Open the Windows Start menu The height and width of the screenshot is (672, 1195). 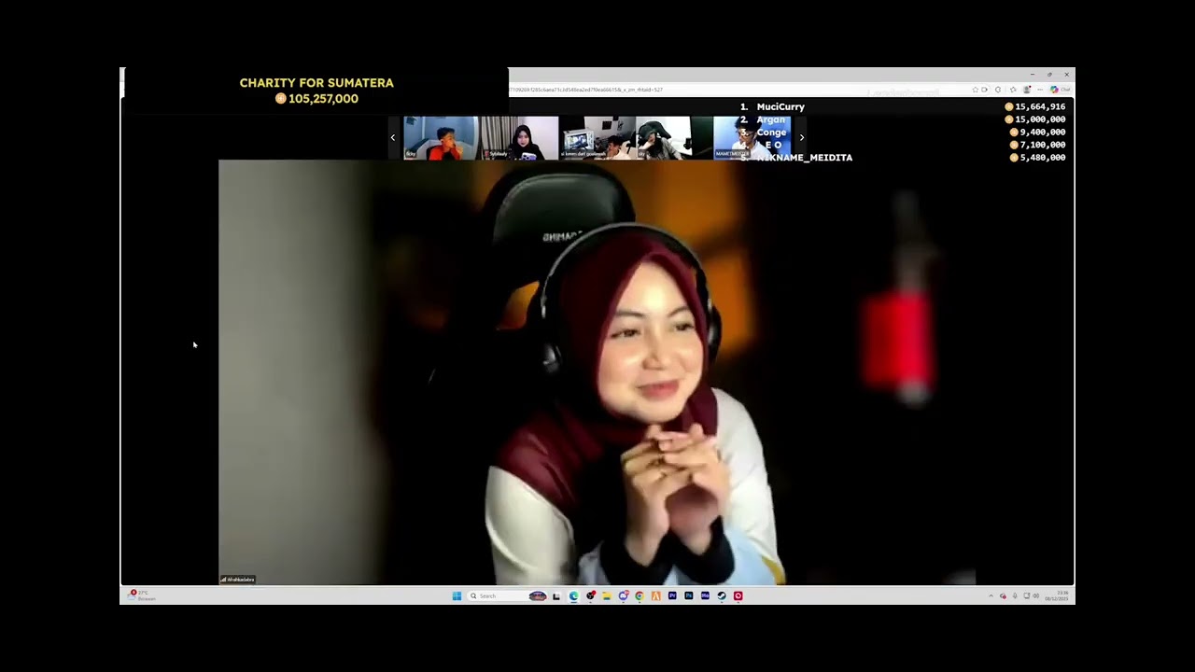pos(457,595)
